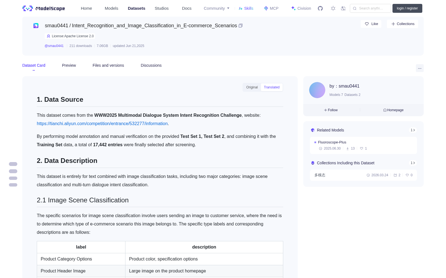Open Datasets in navigation
The height and width of the screenshot is (278, 446).
(x=137, y=8)
